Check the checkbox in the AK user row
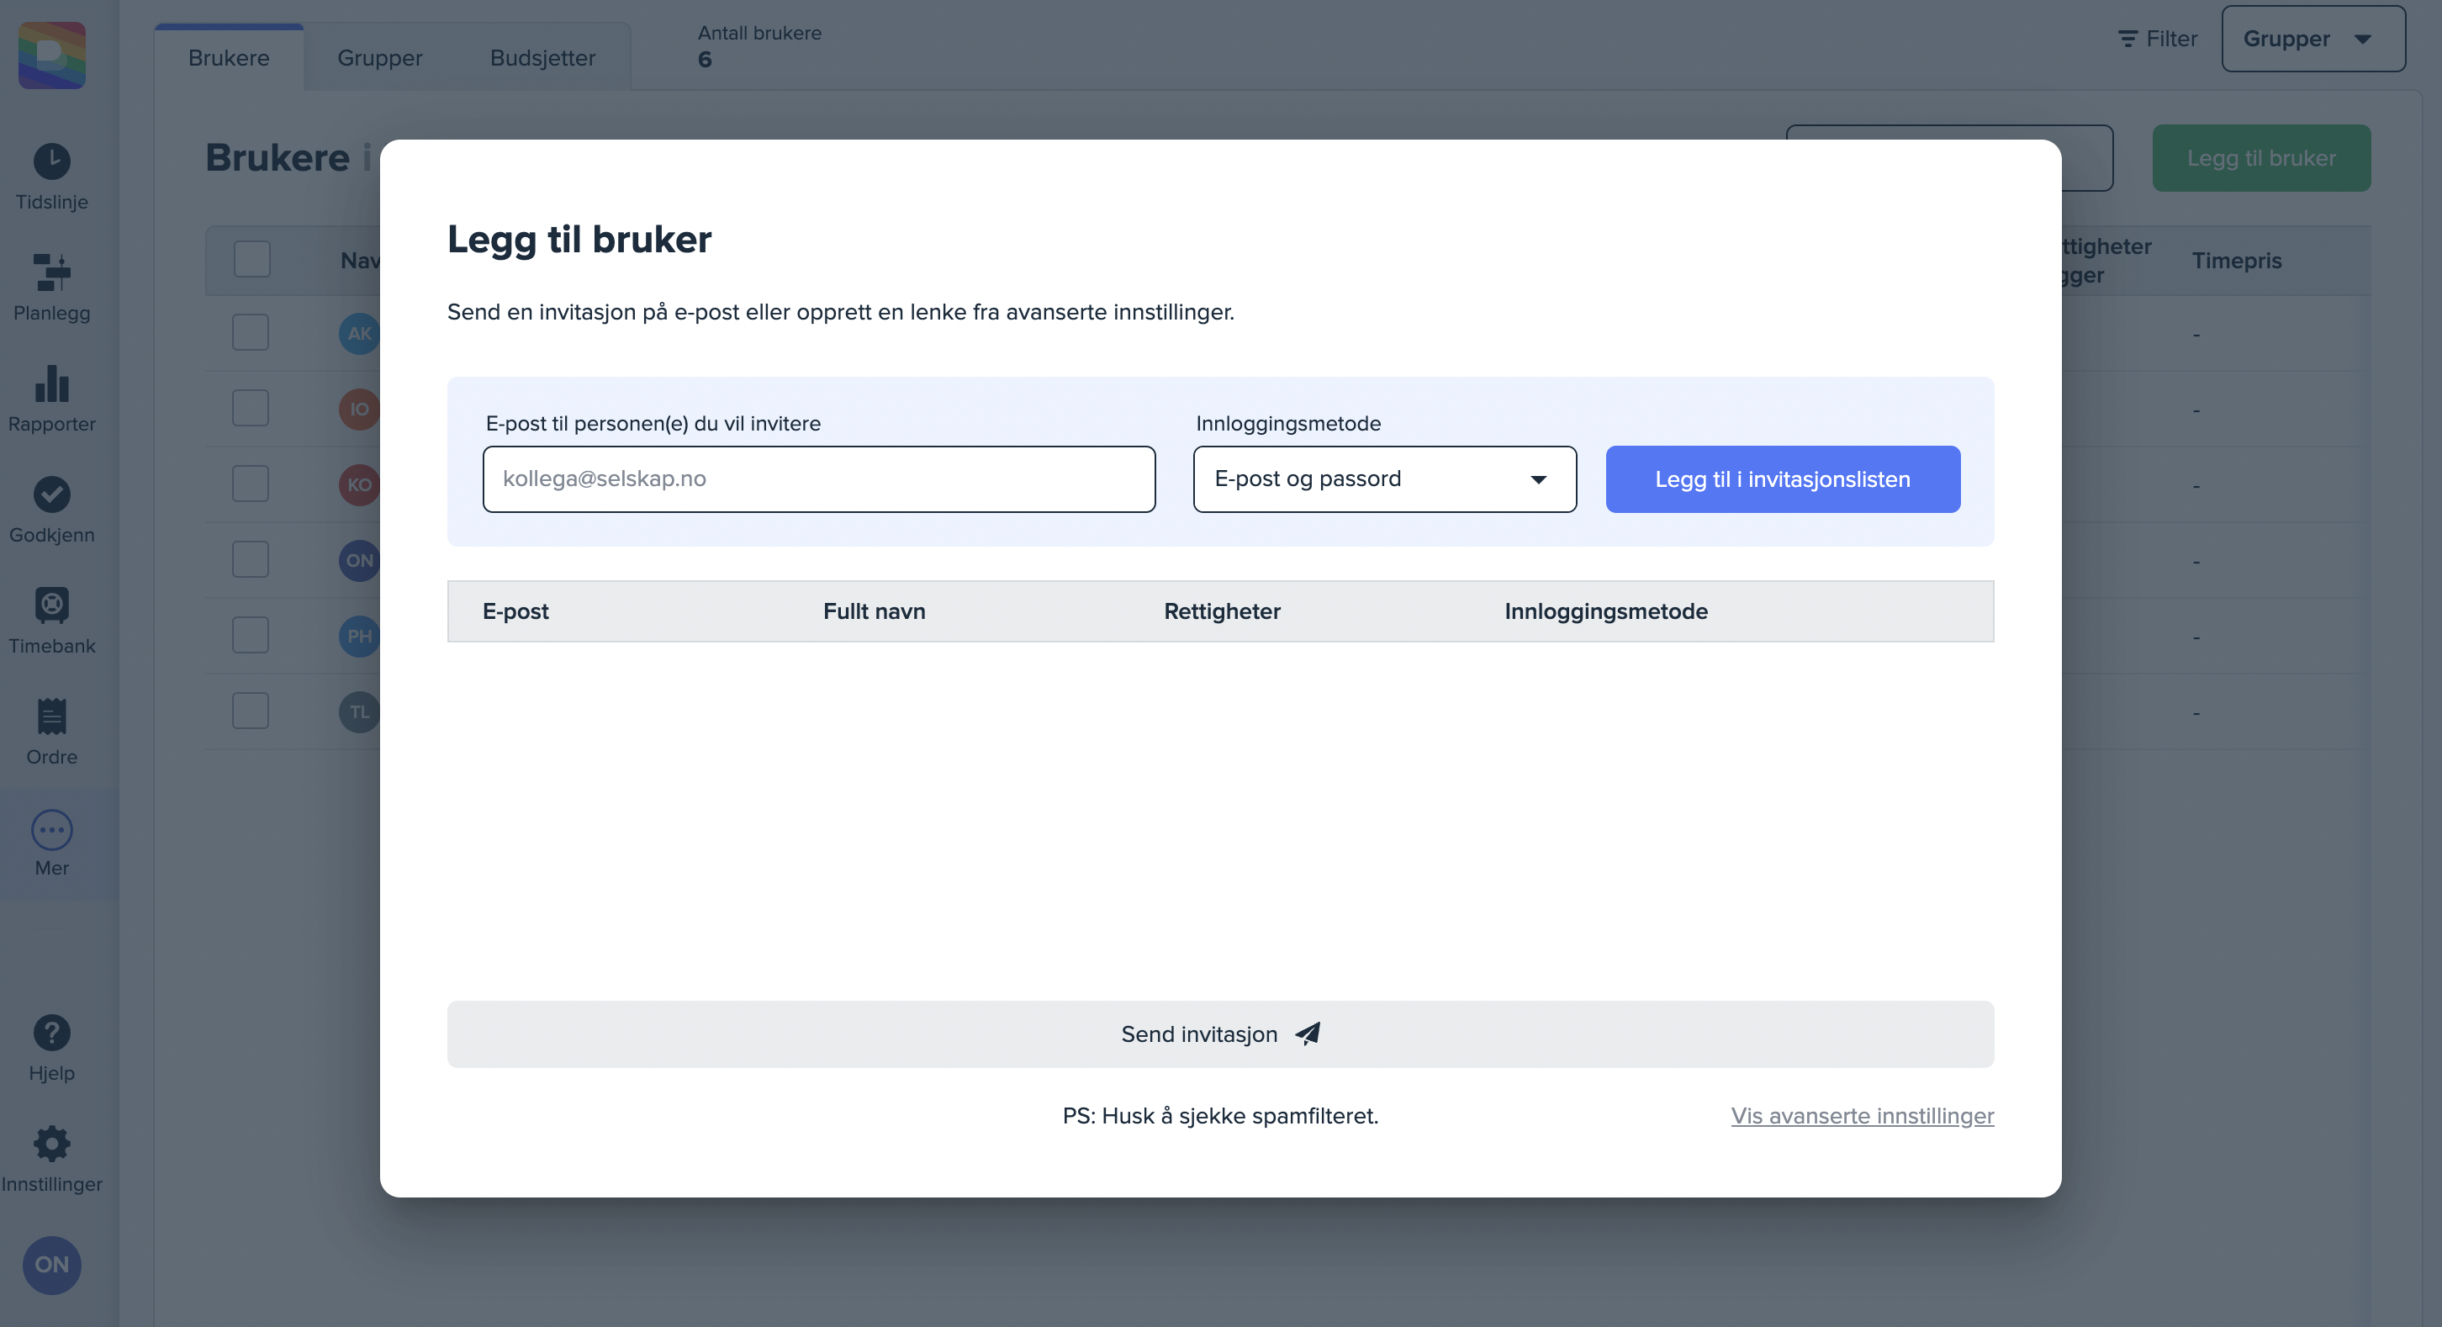 (251, 333)
